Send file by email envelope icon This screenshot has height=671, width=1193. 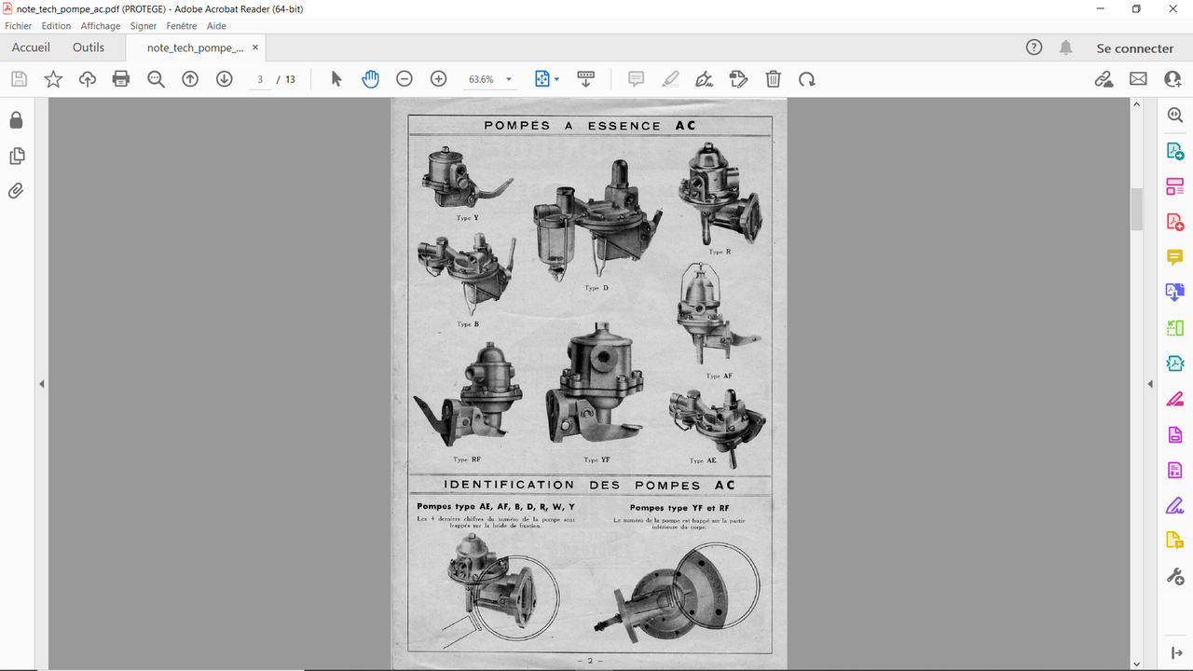coord(1138,79)
